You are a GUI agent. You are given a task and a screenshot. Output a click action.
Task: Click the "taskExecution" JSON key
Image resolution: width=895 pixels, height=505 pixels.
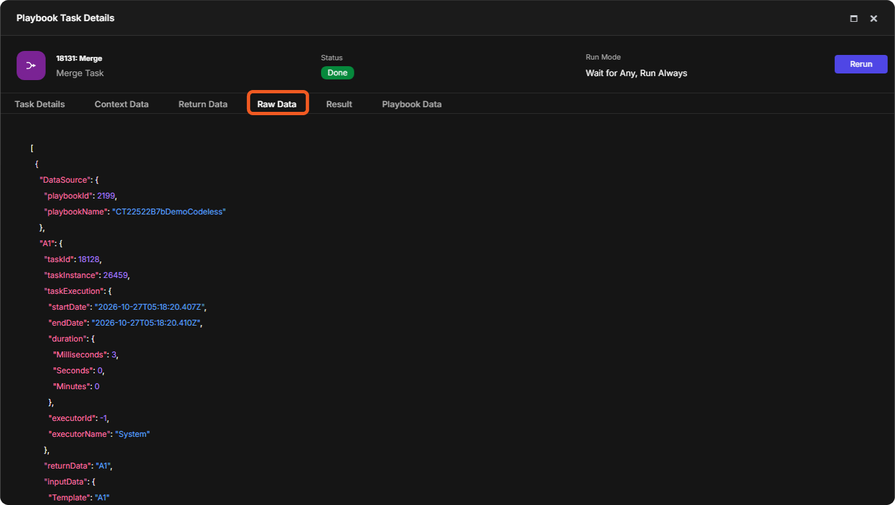(x=73, y=291)
